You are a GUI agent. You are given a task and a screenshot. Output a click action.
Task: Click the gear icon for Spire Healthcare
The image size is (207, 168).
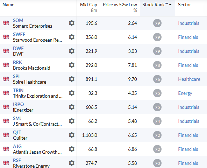(72, 79)
